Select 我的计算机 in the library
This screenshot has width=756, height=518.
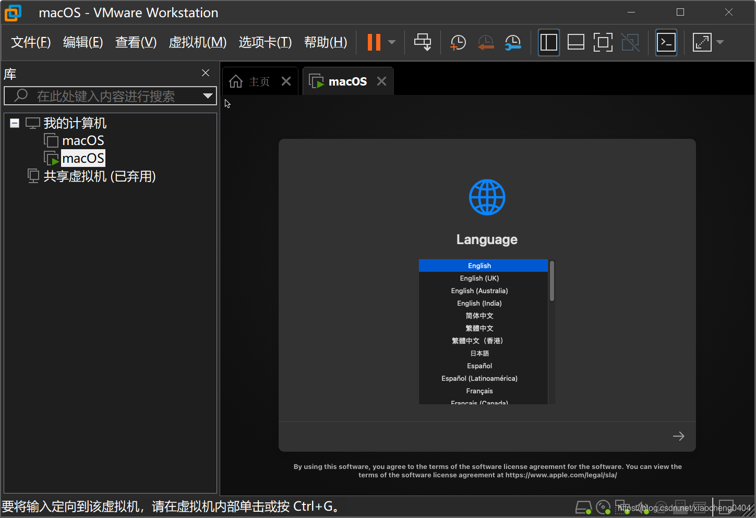pos(75,123)
